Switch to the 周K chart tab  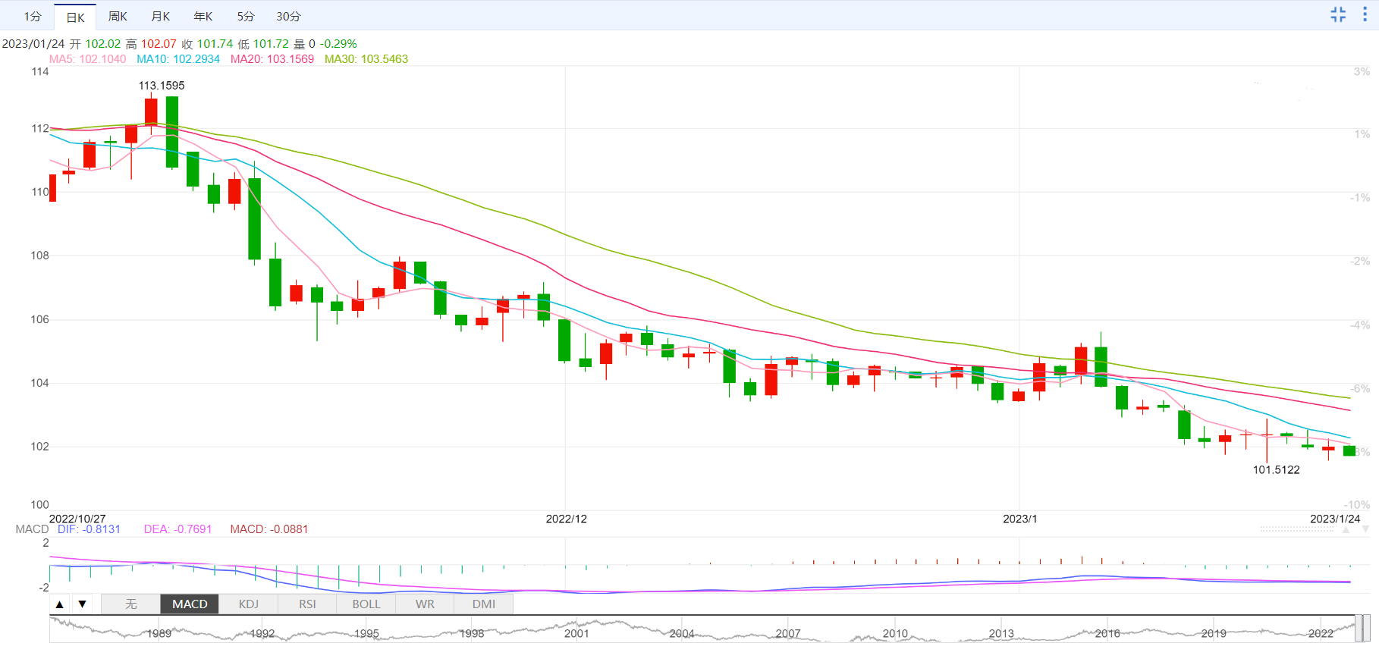118,17
